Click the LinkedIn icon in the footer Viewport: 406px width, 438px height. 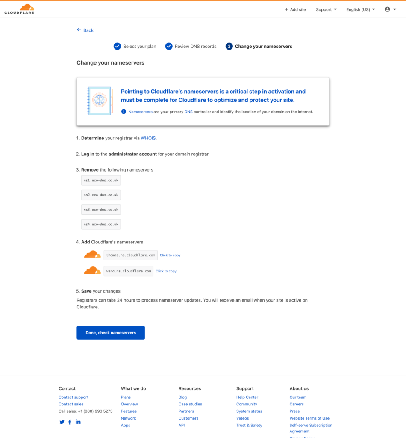click(78, 422)
